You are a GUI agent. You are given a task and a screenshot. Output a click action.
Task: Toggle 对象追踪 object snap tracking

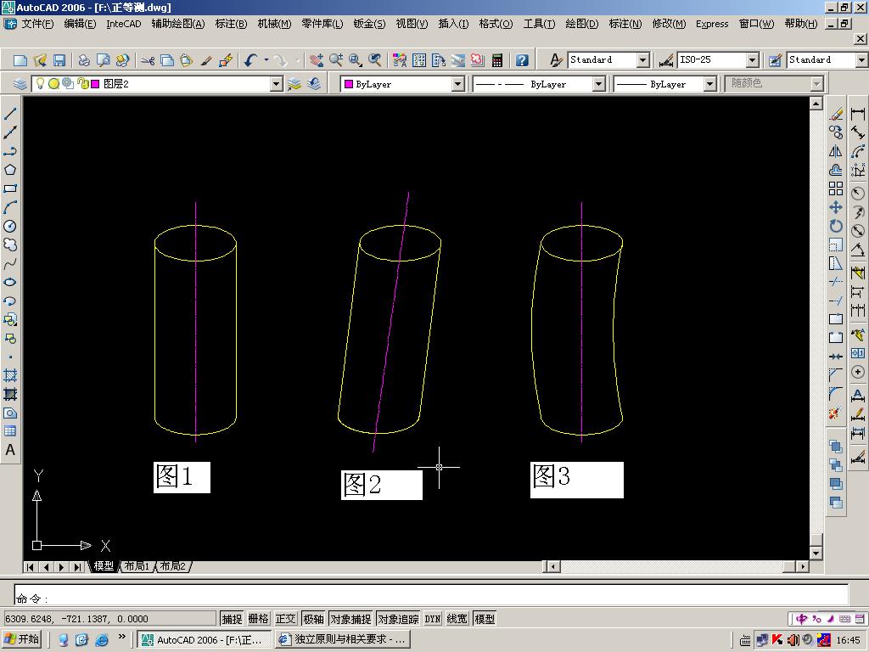point(398,619)
